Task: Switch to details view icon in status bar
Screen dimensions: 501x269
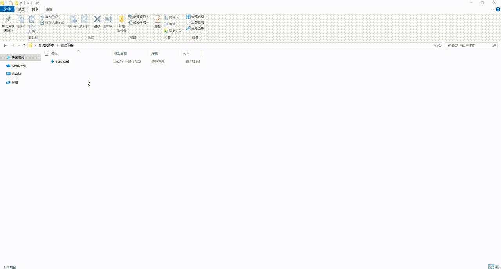Action: [x=491, y=267]
